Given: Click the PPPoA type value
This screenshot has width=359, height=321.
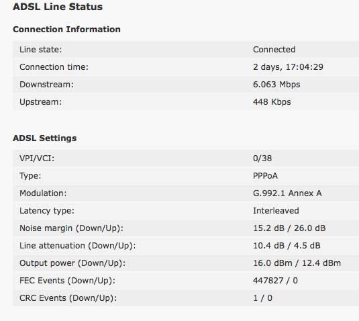Looking at the screenshot, I should click(265, 176).
